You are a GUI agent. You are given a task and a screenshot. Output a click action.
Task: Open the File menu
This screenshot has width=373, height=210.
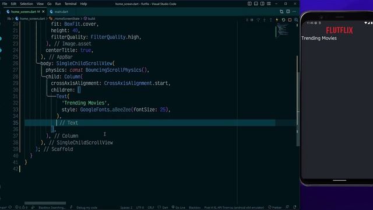coord(5,4)
